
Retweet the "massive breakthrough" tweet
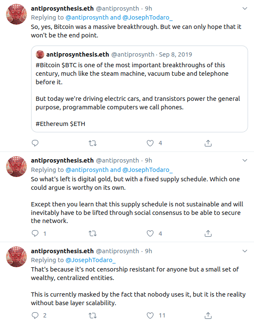click(92, 143)
